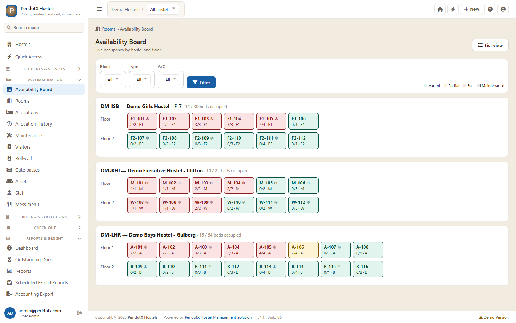
Task: Open Outstanding Dues in the sidebar
Action: [x=44, y=259]
